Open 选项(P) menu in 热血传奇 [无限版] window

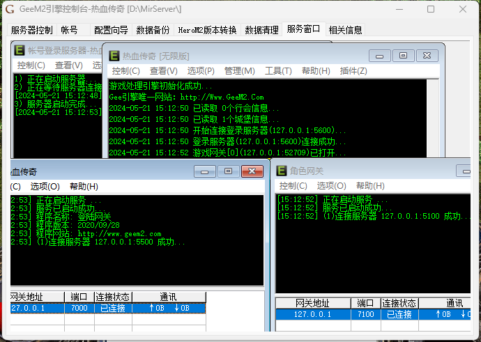pyautogui.click(x=201, y=71)
